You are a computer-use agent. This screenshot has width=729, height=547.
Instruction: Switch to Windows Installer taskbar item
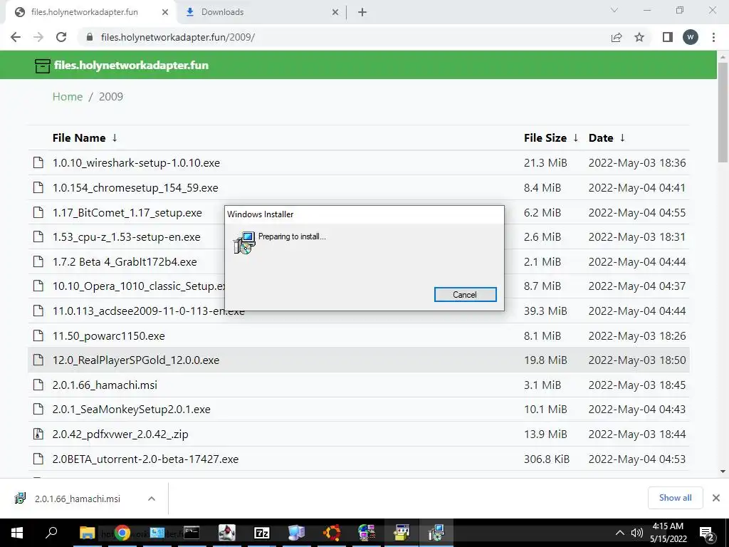click(x=436, y=533)
